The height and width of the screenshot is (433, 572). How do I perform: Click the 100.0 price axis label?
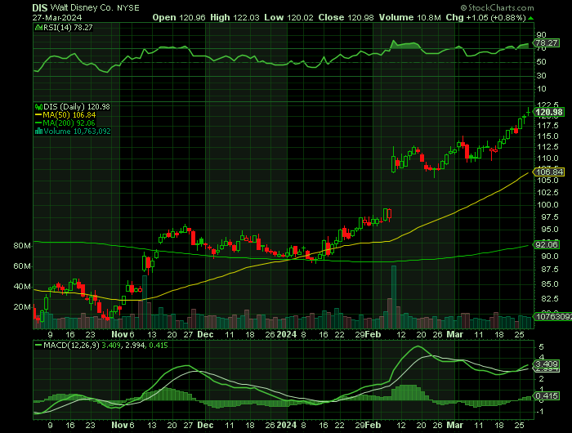[x=547, y=204]
